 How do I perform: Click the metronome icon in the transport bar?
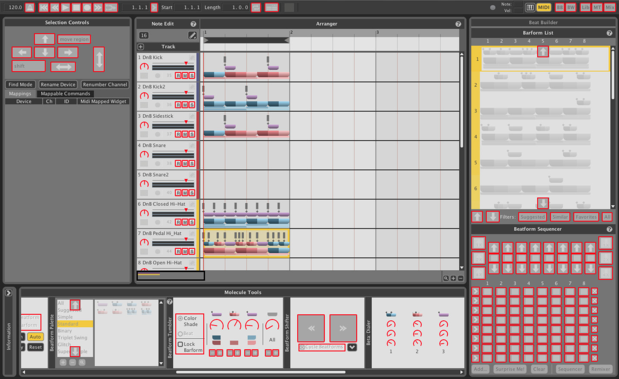[30, 7]
